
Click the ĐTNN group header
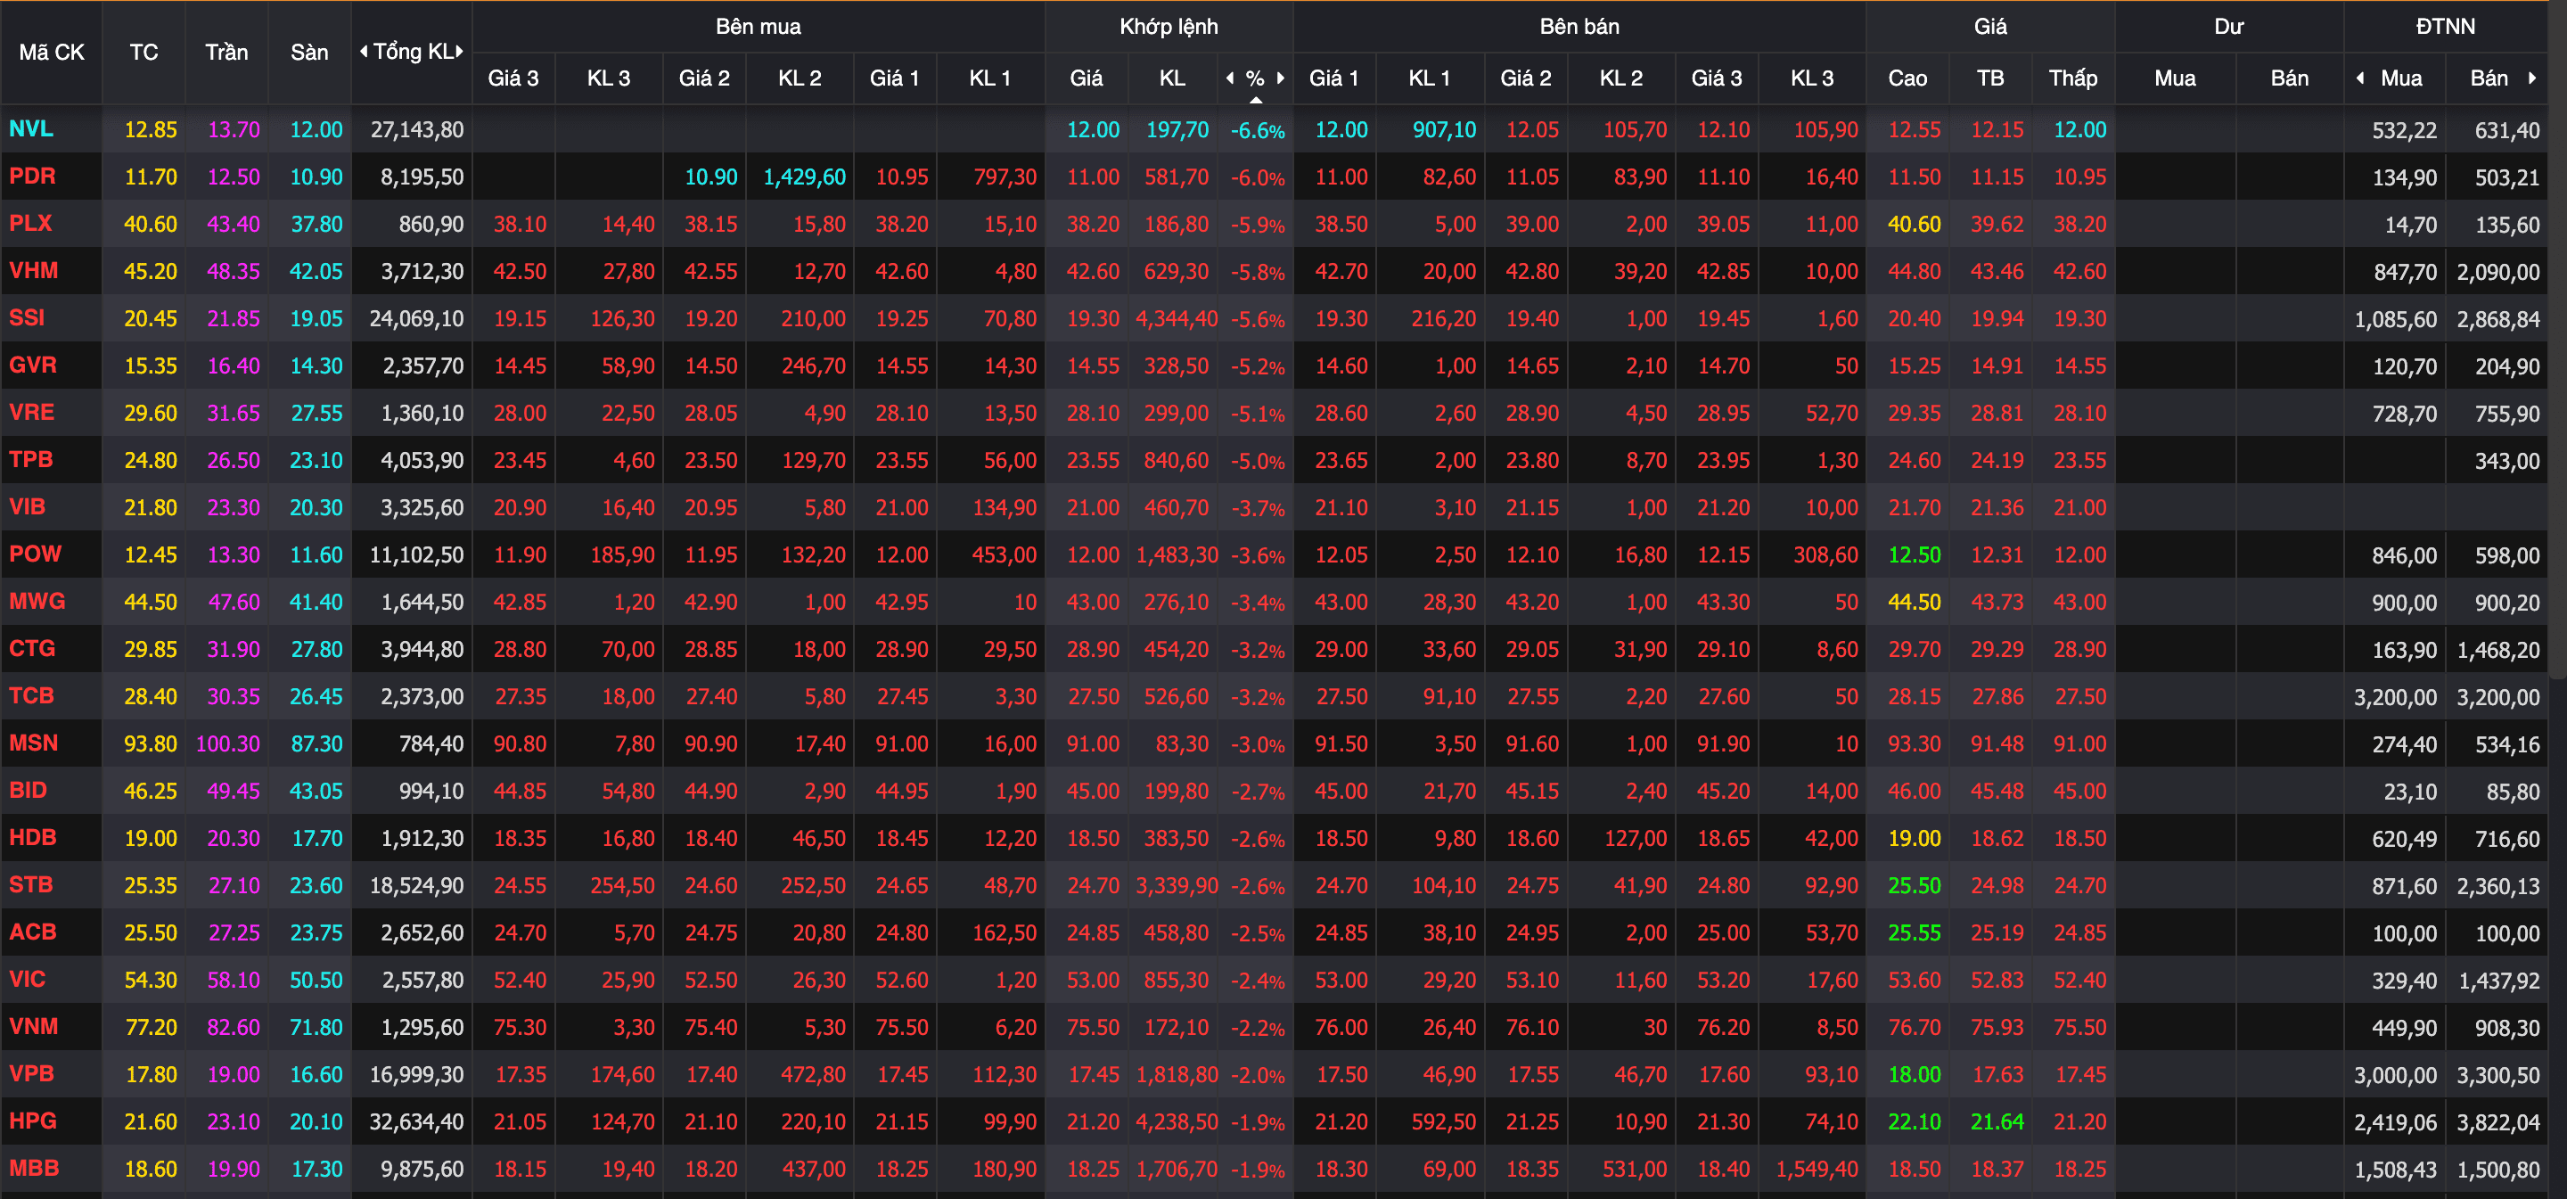pyautogui.click(x=2446, y=27)
